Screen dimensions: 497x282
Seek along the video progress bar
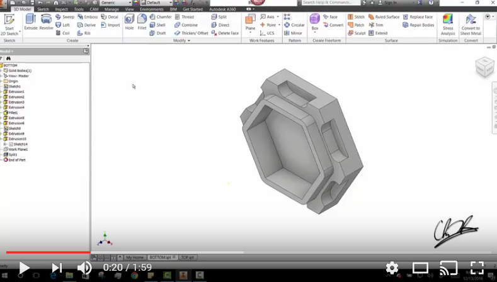[x=248, y=252]
